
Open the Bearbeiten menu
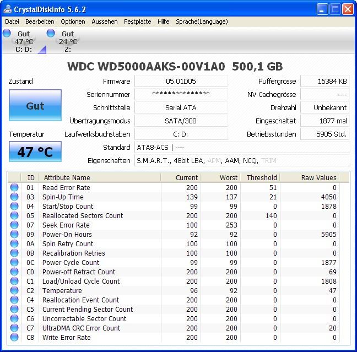pos(40,21)
